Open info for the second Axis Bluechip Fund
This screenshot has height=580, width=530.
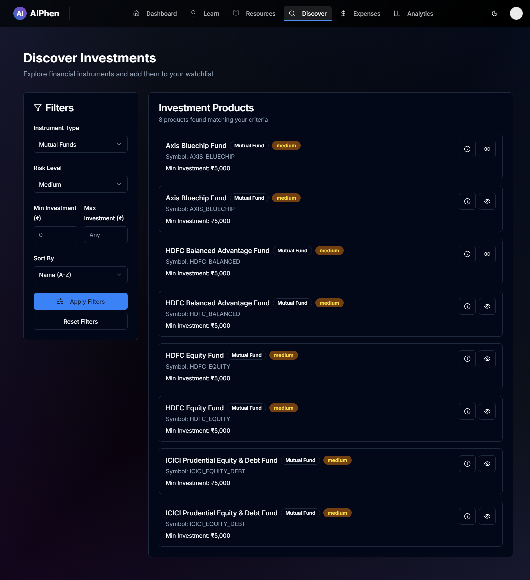[x=467, y=201]
